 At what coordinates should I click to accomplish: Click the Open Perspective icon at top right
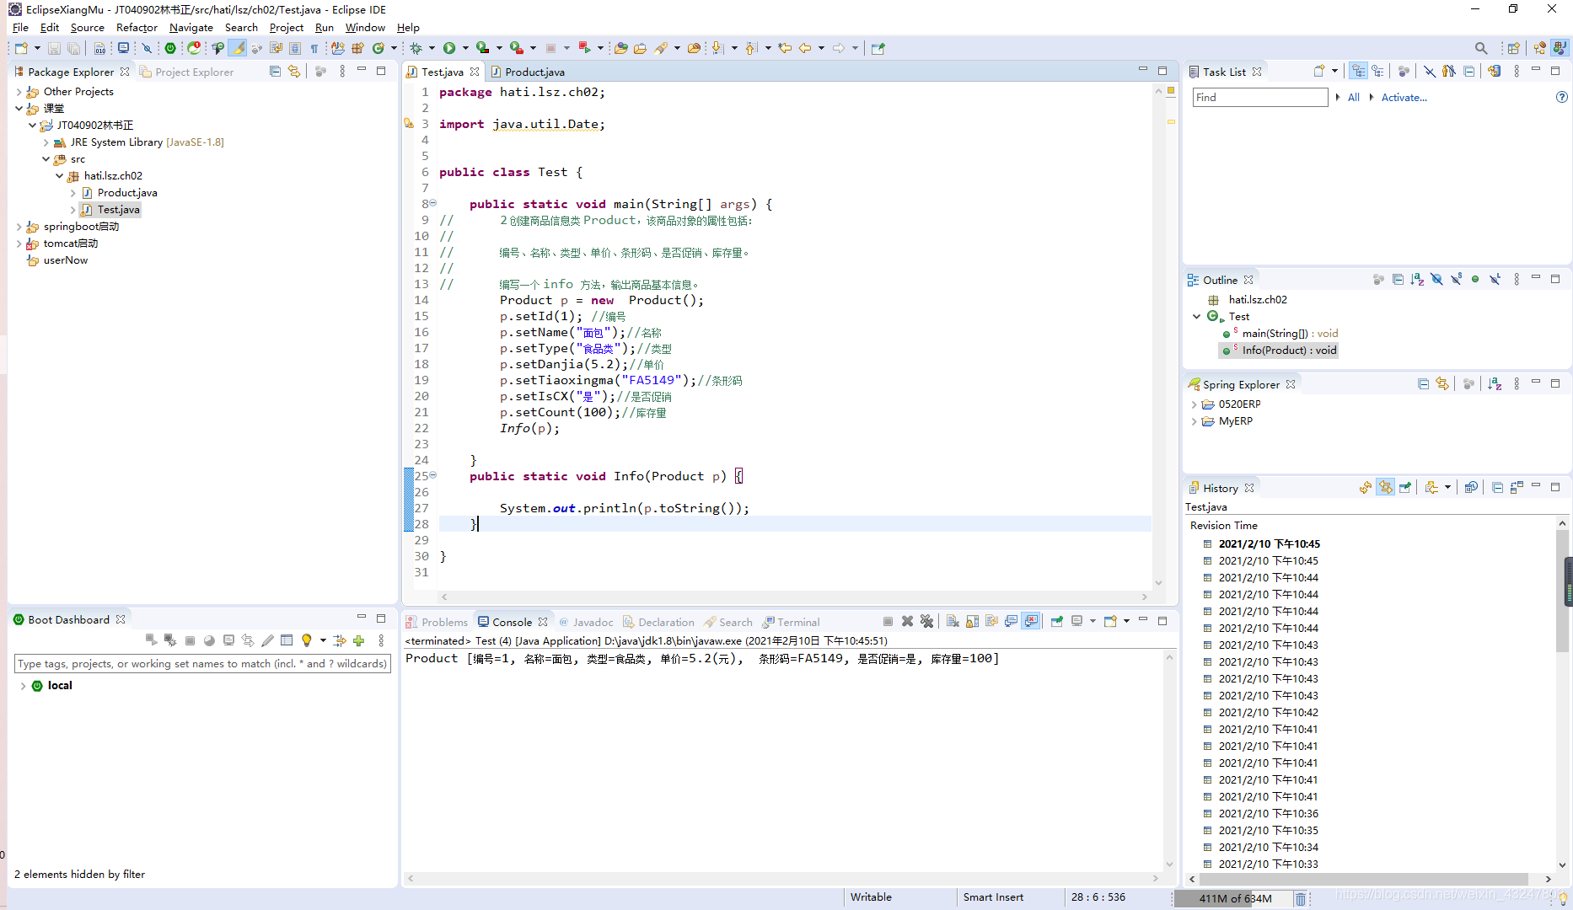1513,48
